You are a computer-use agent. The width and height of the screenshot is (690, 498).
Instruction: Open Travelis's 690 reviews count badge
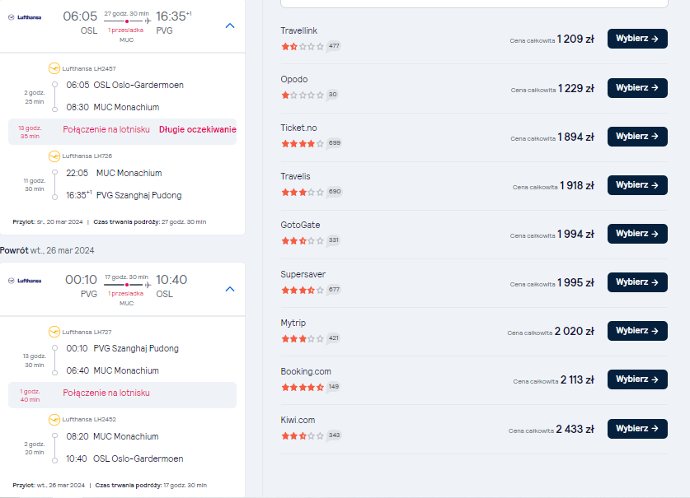click(335, 192)
